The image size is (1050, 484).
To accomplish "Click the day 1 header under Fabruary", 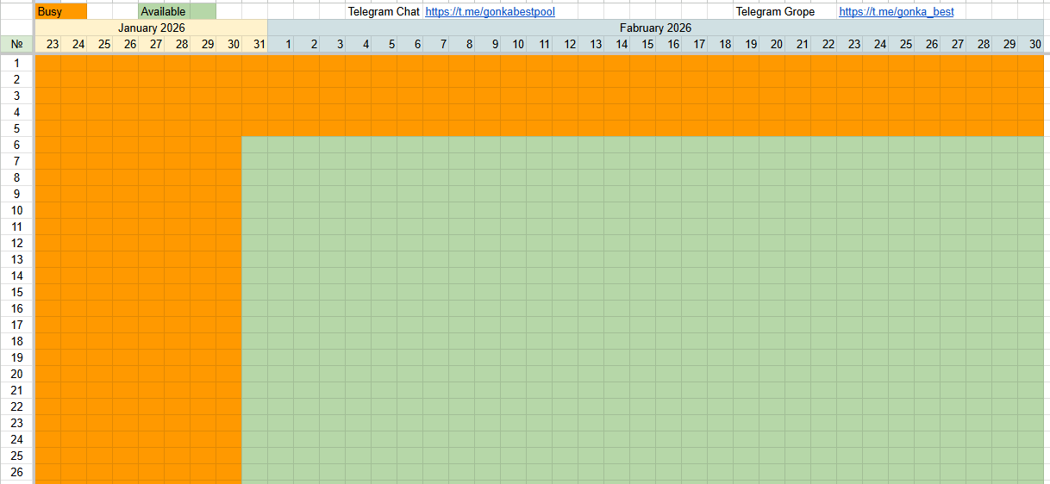I will [x=288, y=44].
